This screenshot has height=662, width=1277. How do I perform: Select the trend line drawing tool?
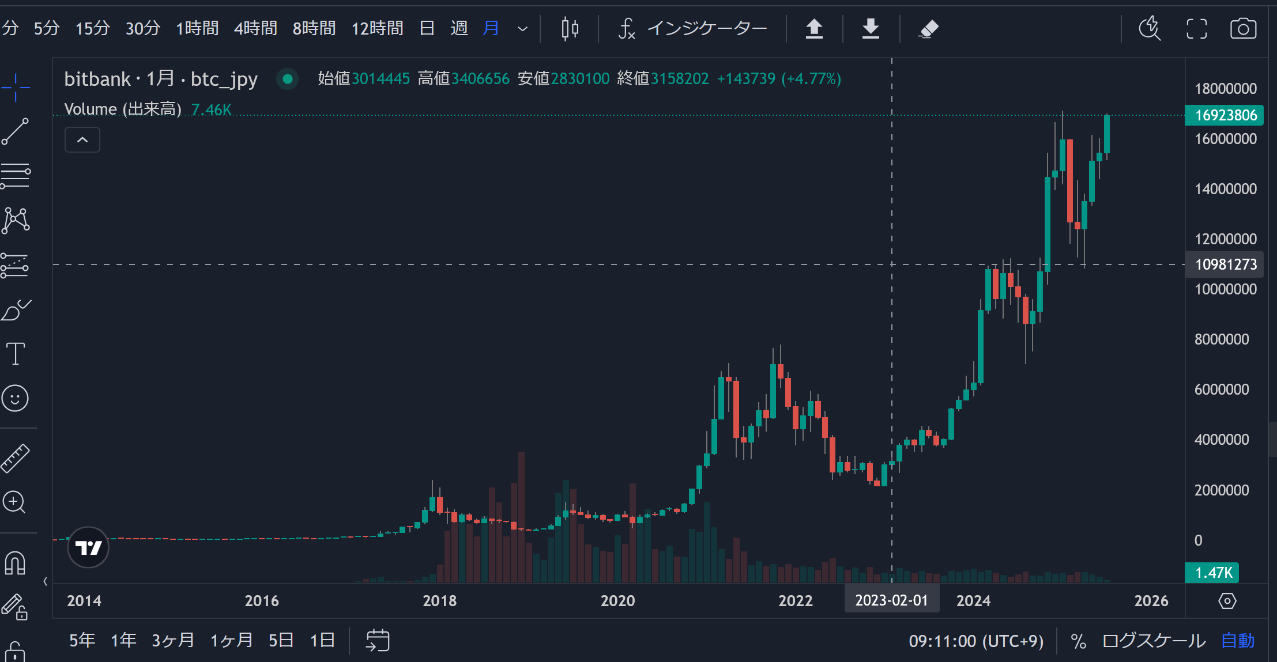click(x=16, y=131)
